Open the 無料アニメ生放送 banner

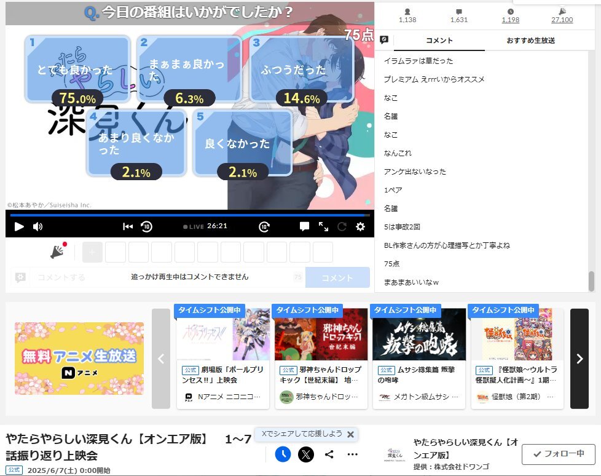click(x=79, y=359)
